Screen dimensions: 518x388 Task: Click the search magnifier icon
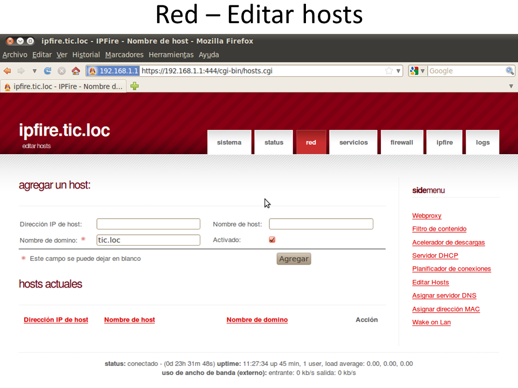pos(509,71)
